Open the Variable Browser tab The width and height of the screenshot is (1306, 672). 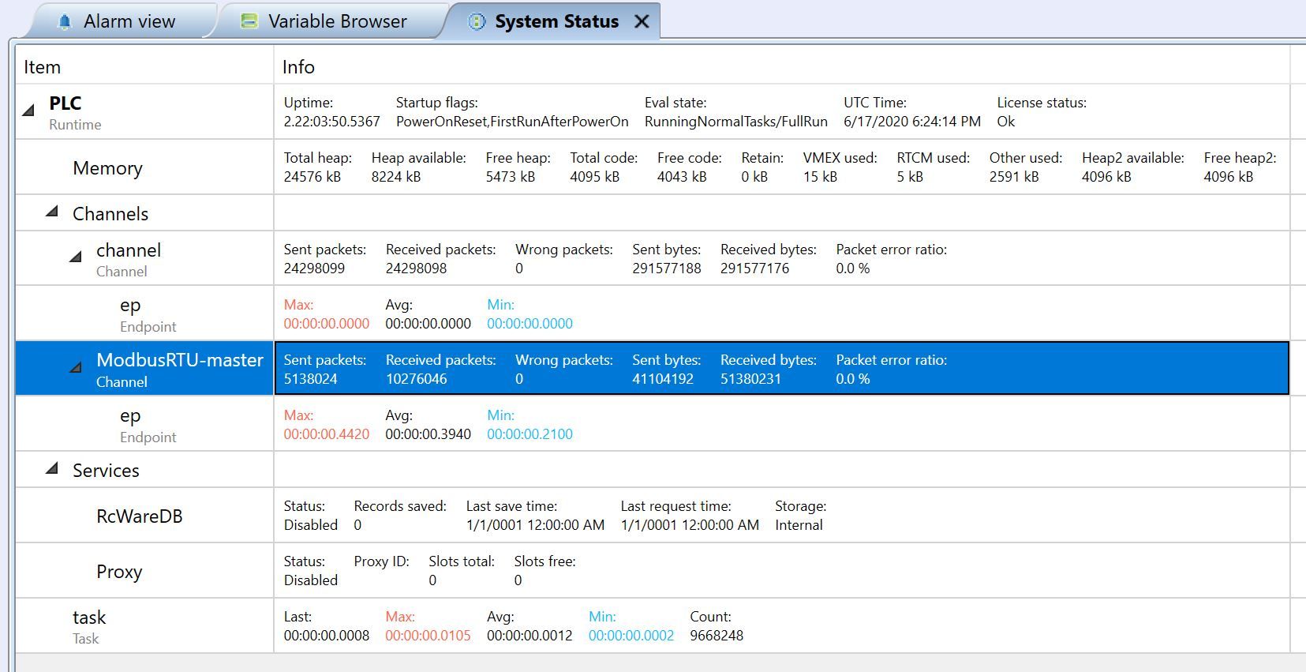(337, 21)
